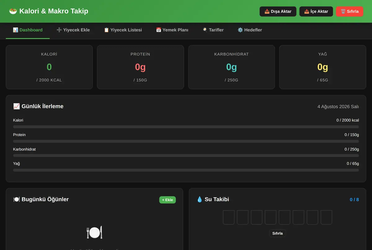Image resolution: width=372 pixels, height=250 pixels.
Task: Click the Kalori progress bar
Action: pos(186,127)
